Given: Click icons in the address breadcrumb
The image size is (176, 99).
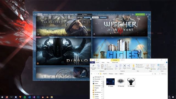Looking at the screenshot, I should click(116, 74).
